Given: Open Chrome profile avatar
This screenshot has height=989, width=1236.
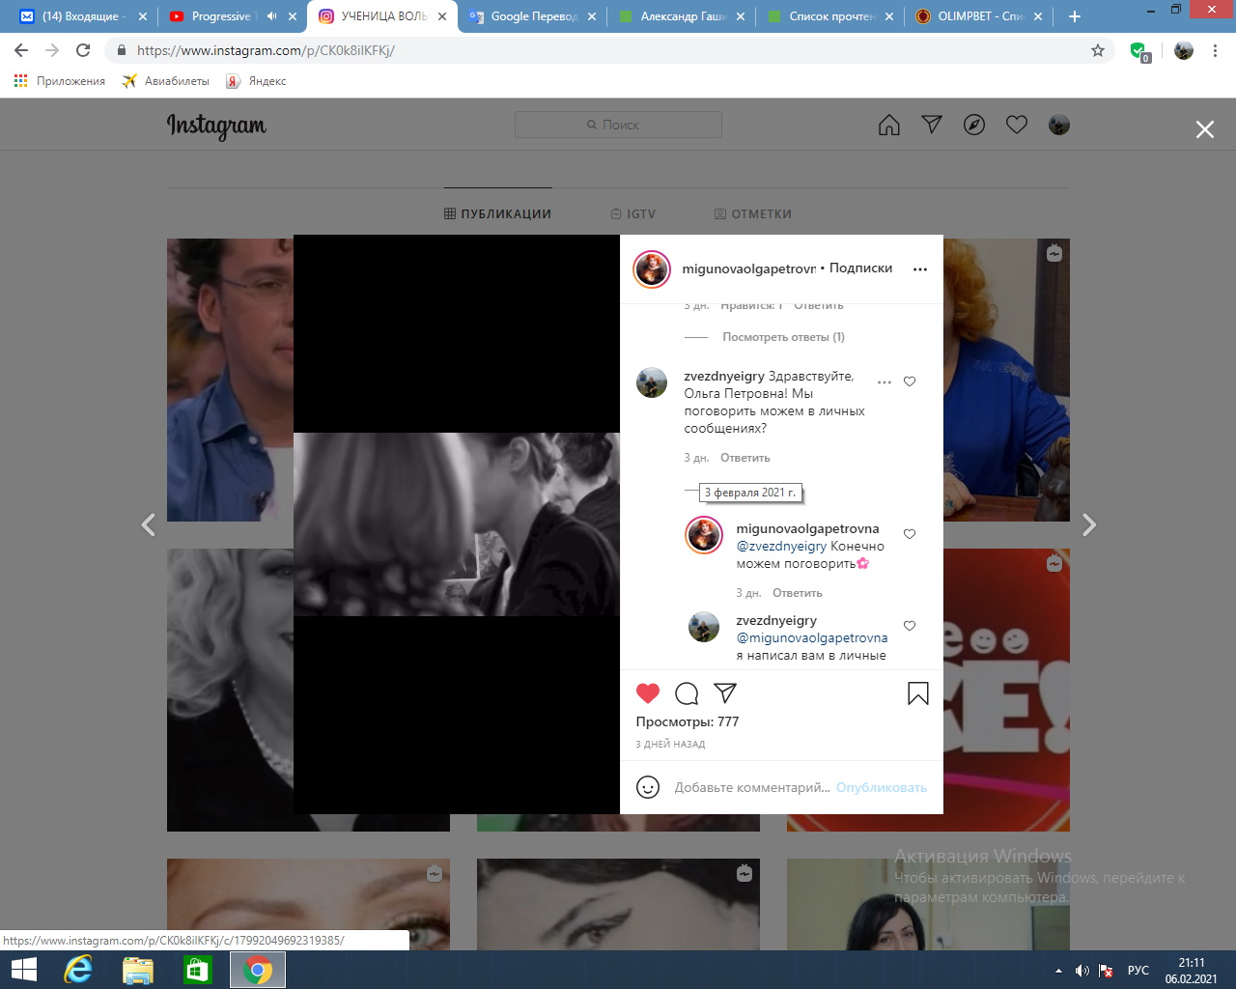Looking at the screenshot, I should tap(1184, 50).
